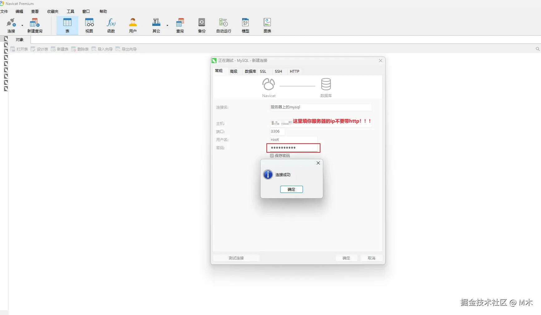Open the Window (窗口) menu
Image resolution: width=541 pixels, height=315 pixels.
pos(86,12)
